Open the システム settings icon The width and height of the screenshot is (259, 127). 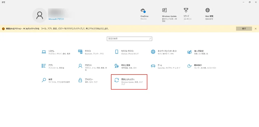44,52
